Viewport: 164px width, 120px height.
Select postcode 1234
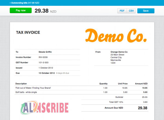pyautogui.click(x=113, y=63)
